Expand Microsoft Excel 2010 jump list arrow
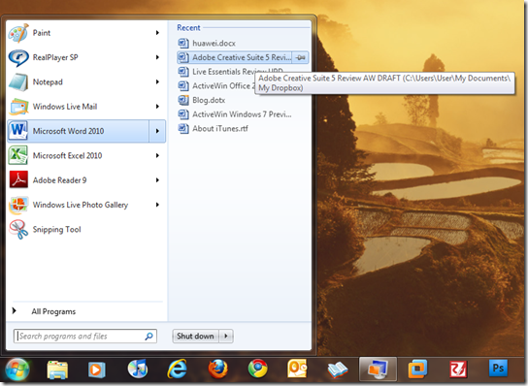 pyautogui.click(x=157, y=155)
